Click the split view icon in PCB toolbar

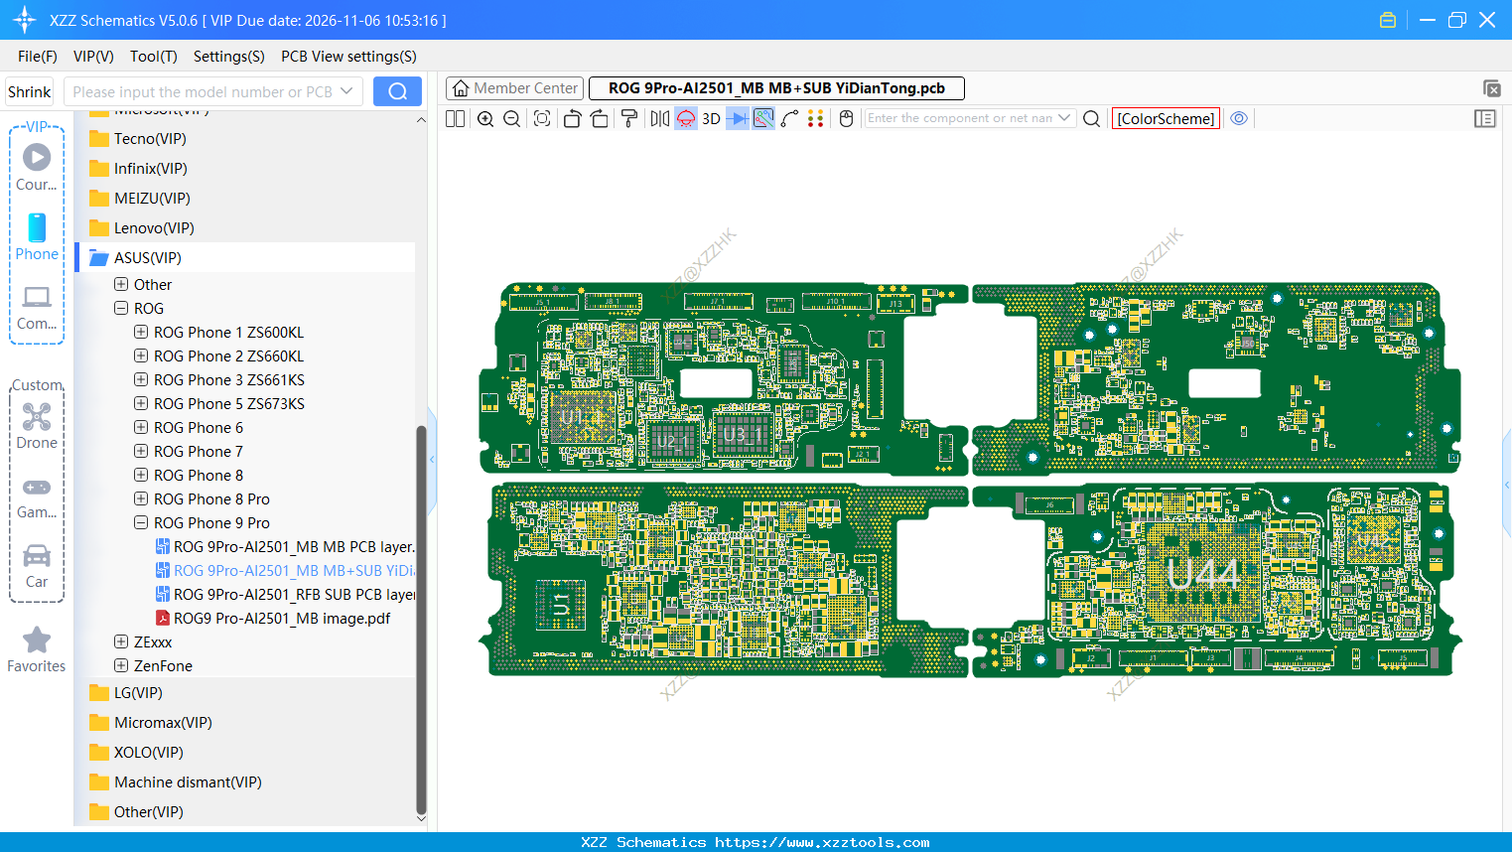click(455, 118)
